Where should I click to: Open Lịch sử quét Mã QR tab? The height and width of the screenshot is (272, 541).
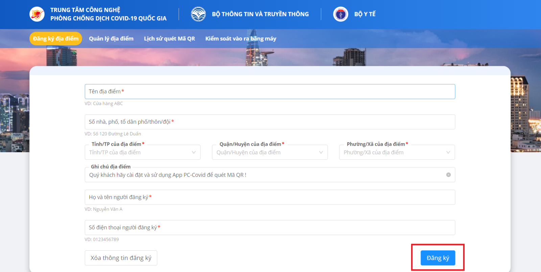click(x=169, y=38)
